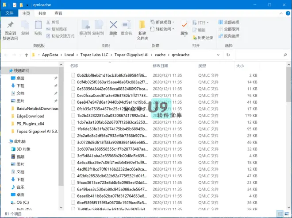
Task: Click the forward navigation arrow
Action: [x=14, y=55]
